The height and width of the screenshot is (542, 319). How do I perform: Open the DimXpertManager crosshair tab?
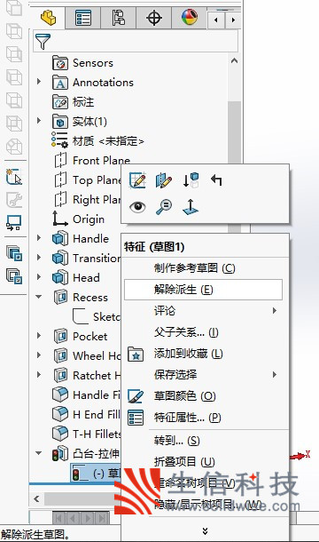(154, 18)
